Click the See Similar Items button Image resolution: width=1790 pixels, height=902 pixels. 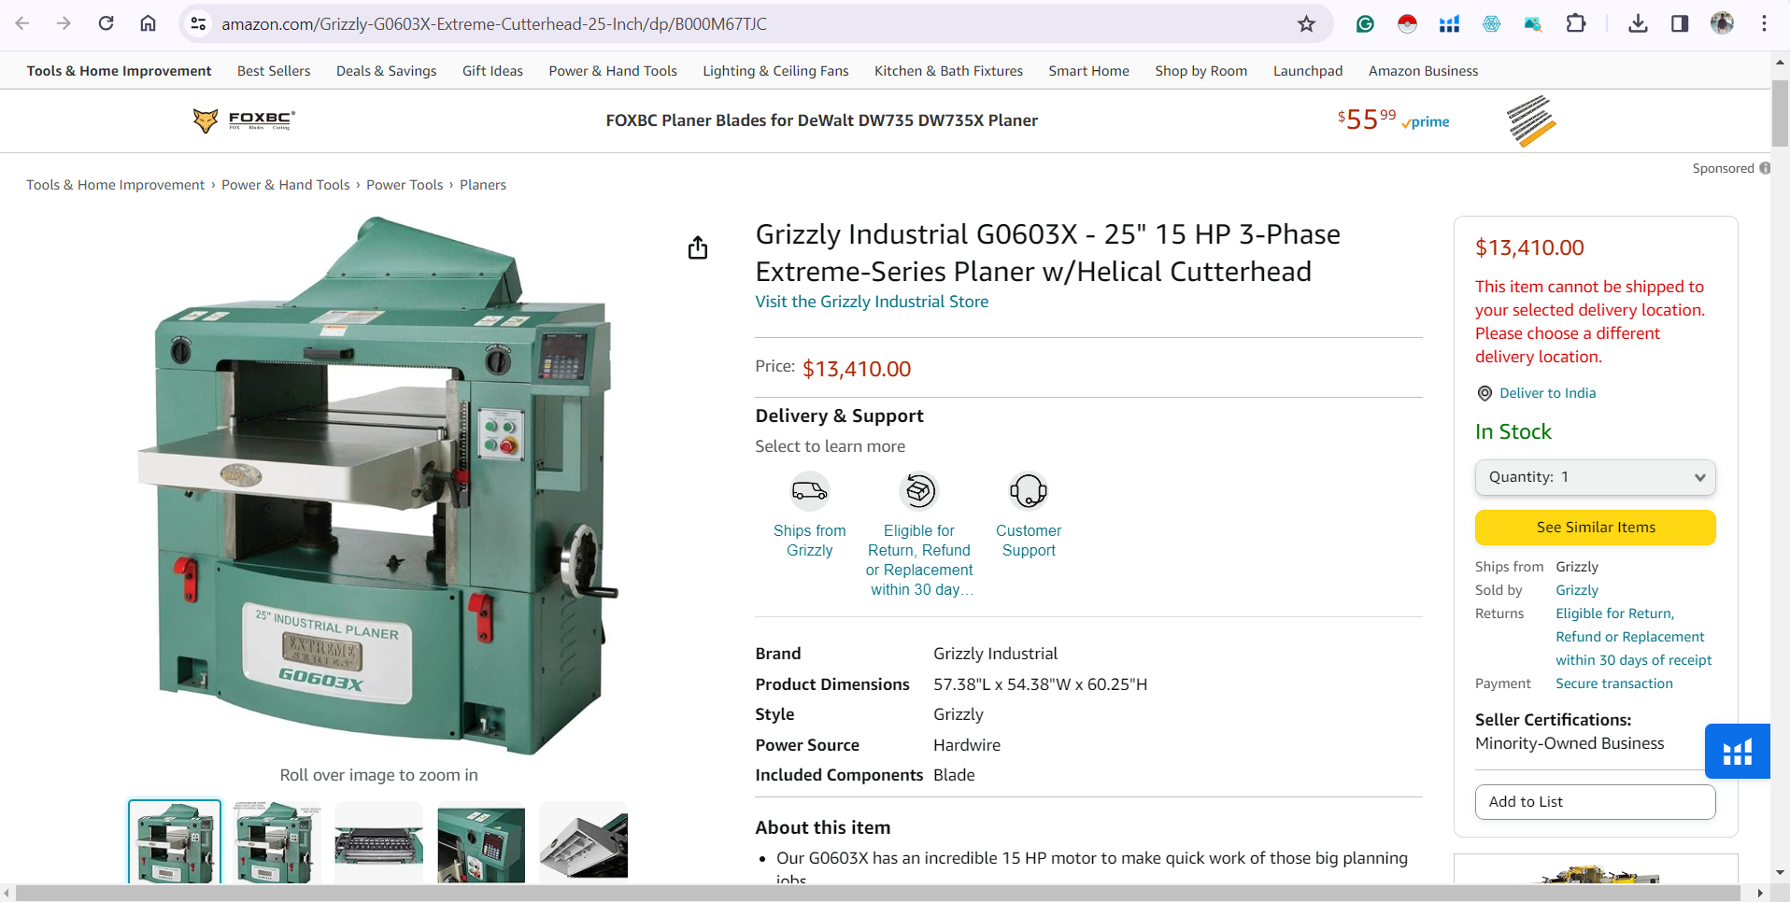click(1595, 528)
